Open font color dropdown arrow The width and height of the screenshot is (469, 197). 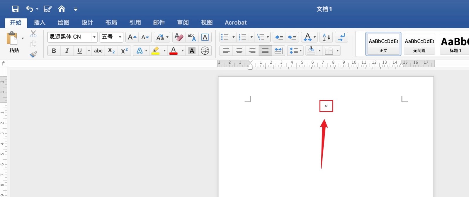click(183, 51)
